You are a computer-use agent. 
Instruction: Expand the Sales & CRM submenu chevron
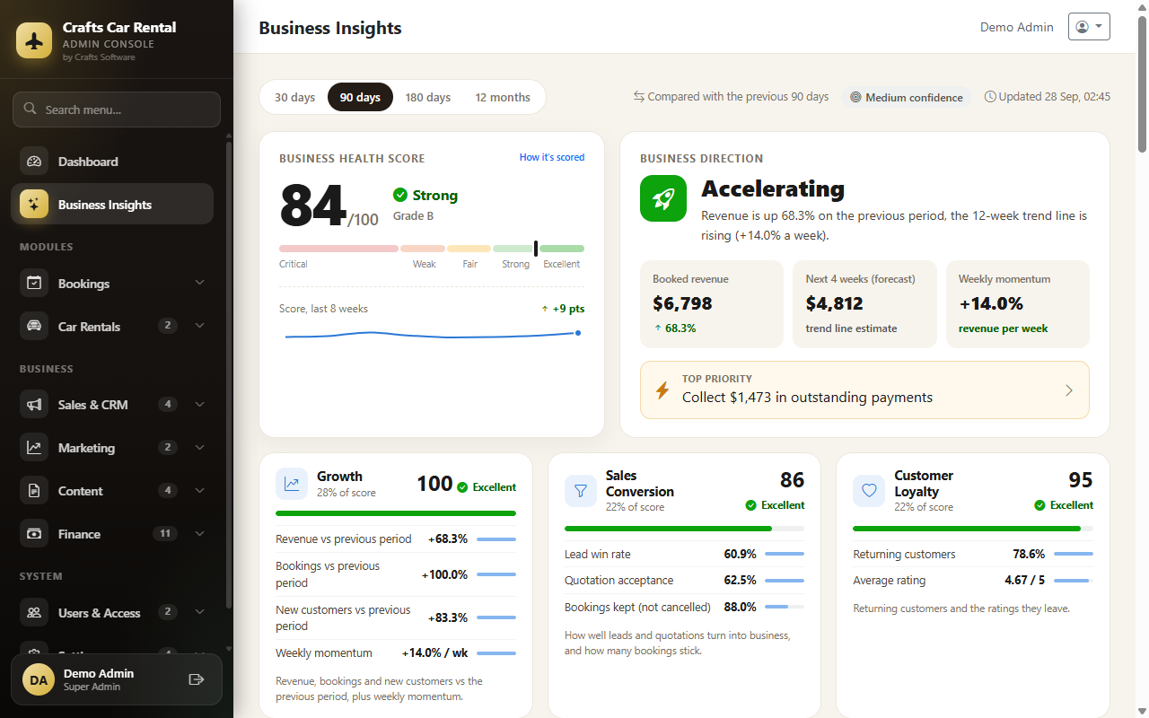click(199, 405)
